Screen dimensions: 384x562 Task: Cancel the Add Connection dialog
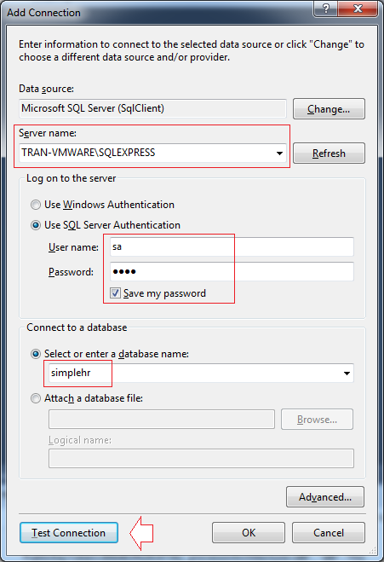[x=329, y=533]
